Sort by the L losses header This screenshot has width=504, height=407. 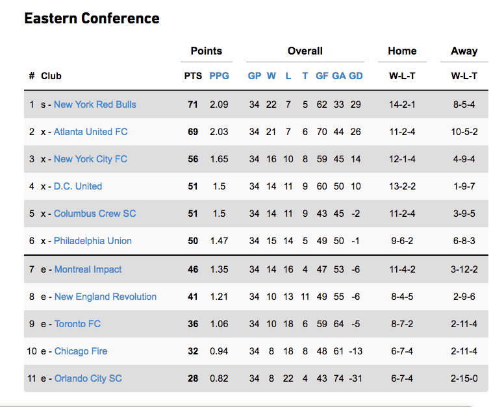[x=288, y=76]
